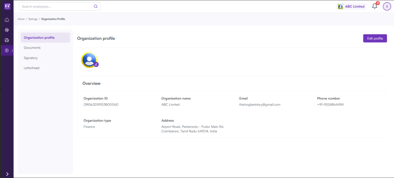The width and height of the screenshot is (394, 178).
Task: Open the Settings gear icon in the sidebar
Action: 7,50
